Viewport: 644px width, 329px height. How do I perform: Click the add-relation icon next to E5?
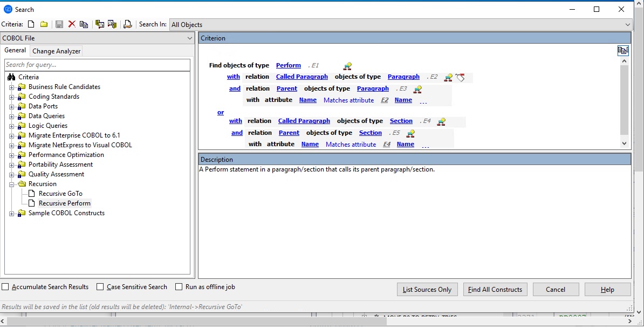pyautogui.click(x=410, y=133)
